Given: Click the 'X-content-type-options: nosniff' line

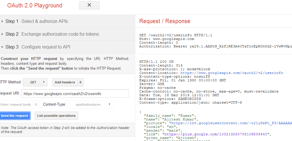Looking at the screenshot, I should click(175, 76).
